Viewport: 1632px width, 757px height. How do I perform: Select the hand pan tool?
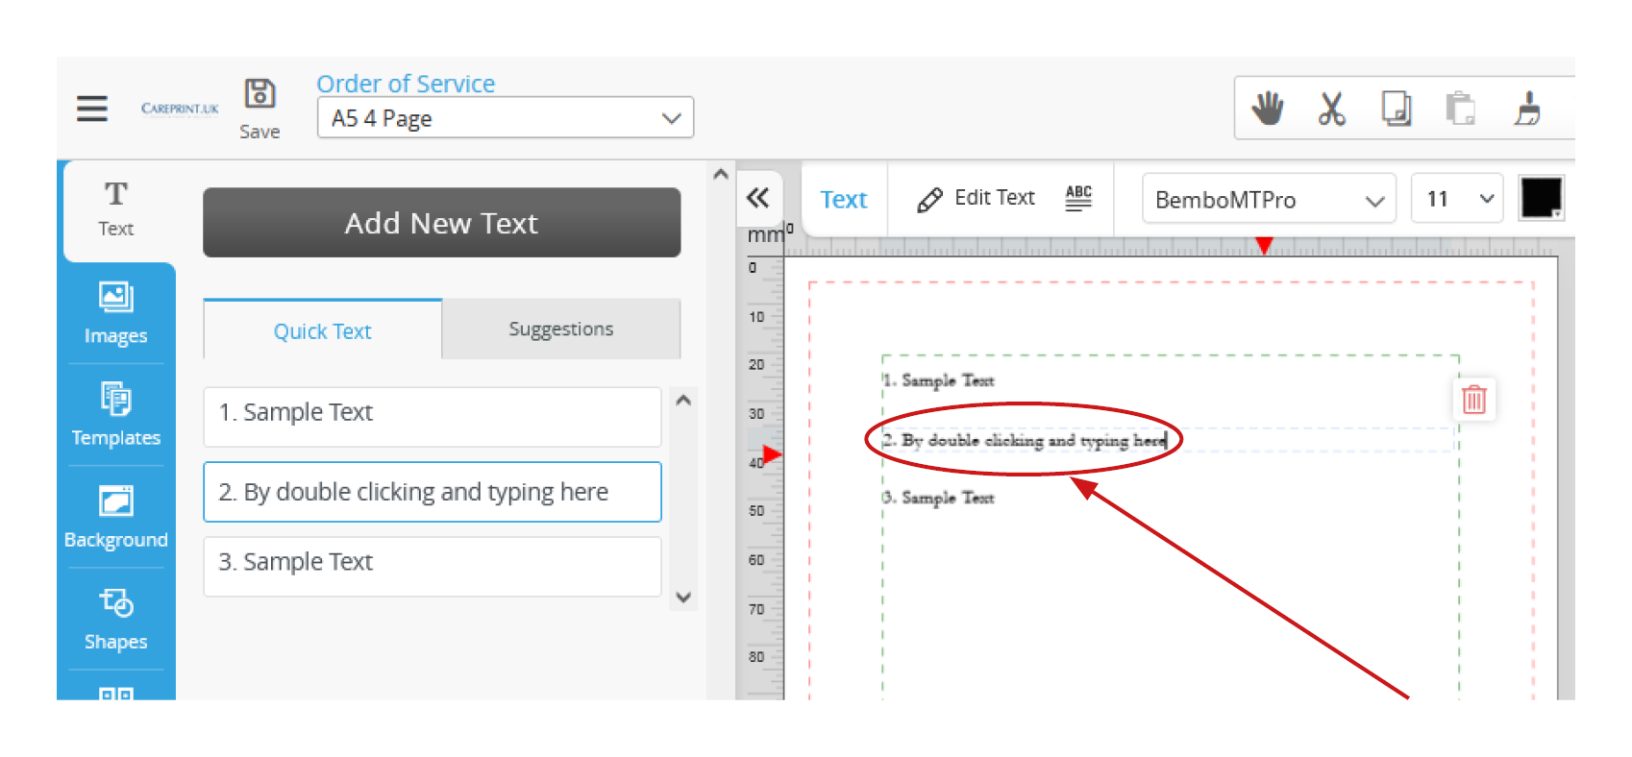click(1267, 109)
